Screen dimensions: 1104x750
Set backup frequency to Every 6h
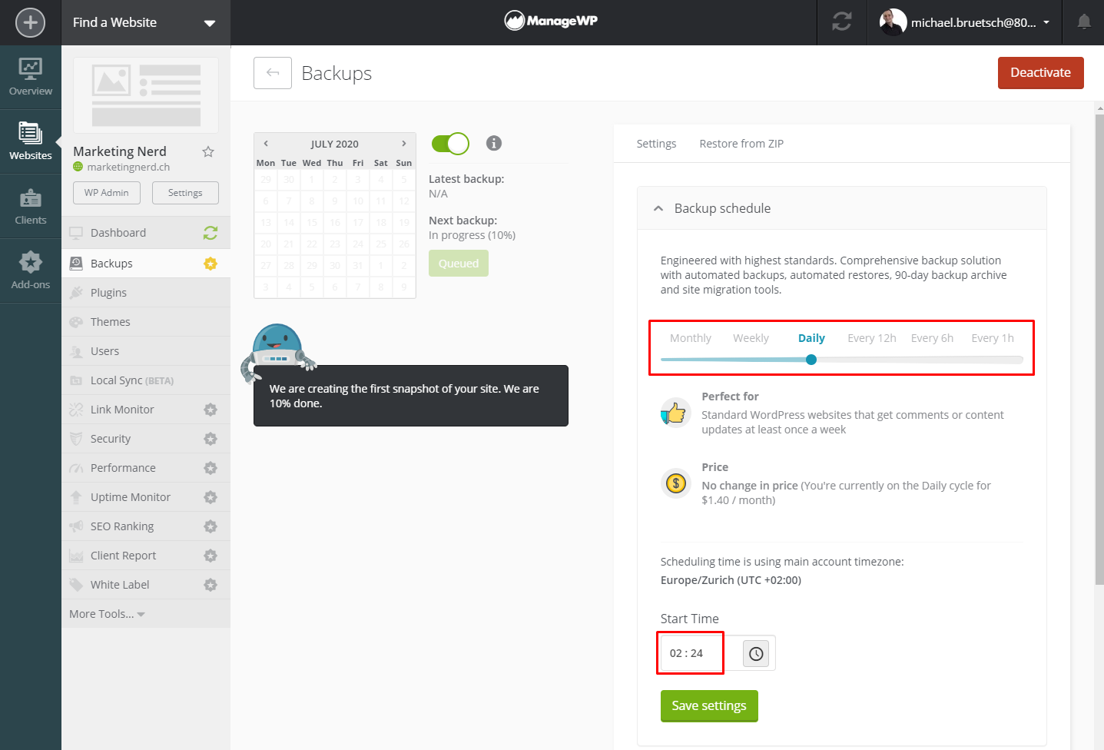click(932, 338)
